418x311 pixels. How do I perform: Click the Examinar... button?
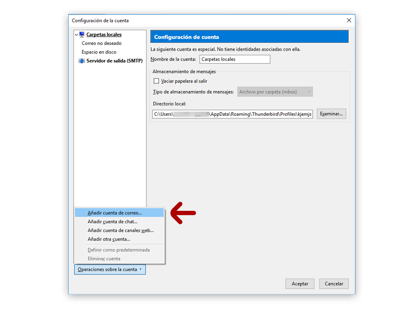tap(331, 114)
